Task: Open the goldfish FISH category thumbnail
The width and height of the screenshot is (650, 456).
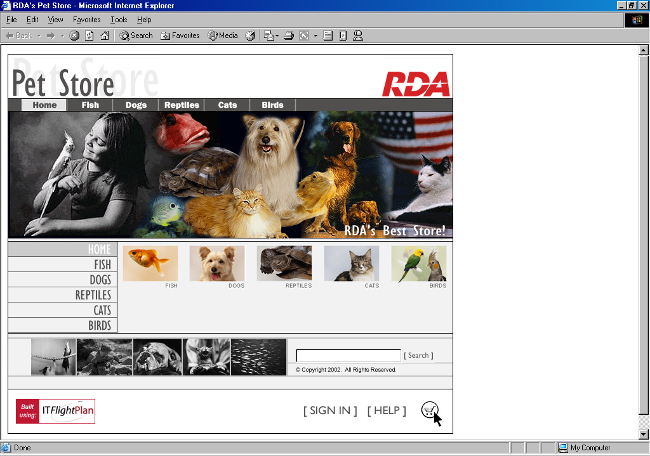Action: pos(150,263)
